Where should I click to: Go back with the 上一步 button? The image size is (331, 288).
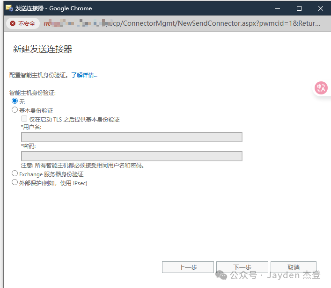pyautogui.click(x=188, y=267)
